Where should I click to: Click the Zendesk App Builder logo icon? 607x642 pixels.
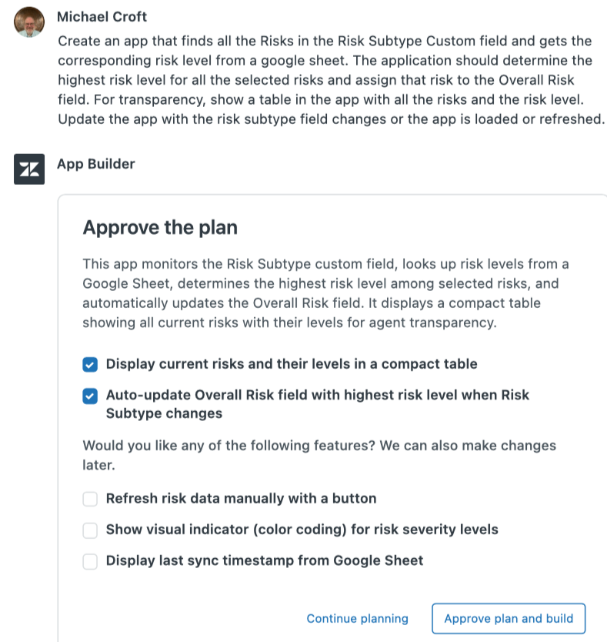29,169
